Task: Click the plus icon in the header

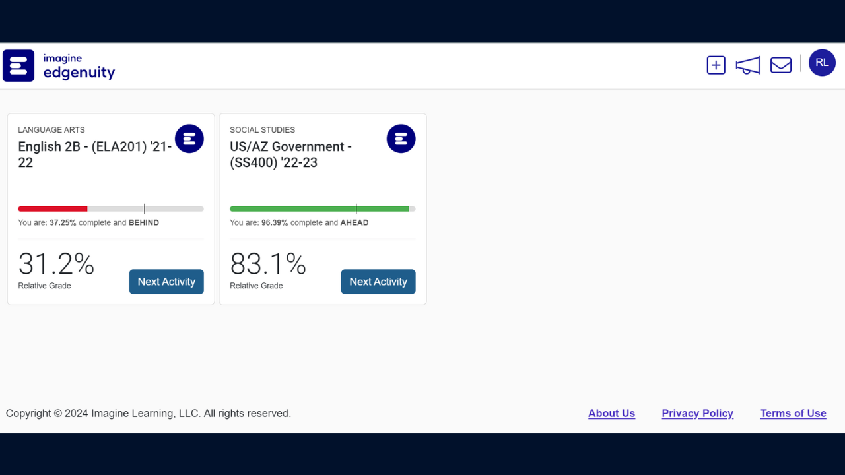Action: pyautogui.click(x=716, y=65)
